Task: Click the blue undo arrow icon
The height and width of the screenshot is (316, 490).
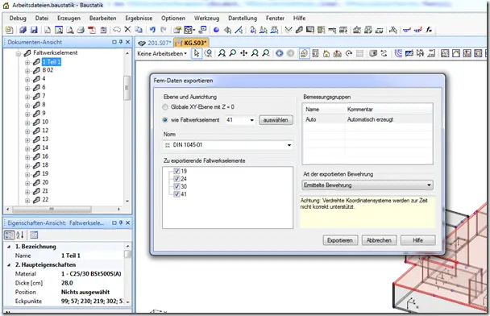Action: (152, 30)
